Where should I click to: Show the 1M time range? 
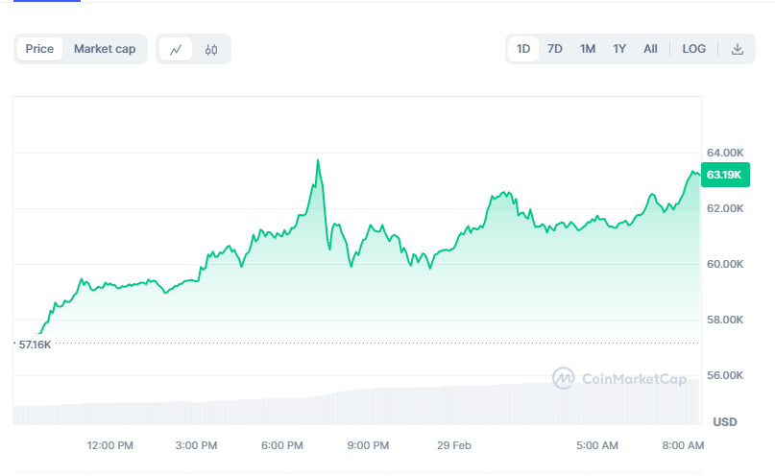pyautogui.click(x=588, y=49)
